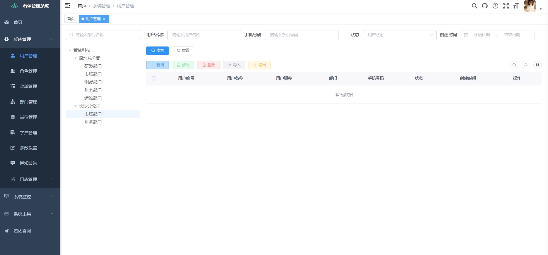
Task: Select 研发部门 in the department tree
Action: coord(93,66)
